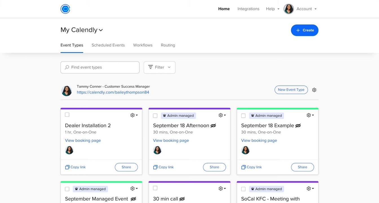Screen dimensions: 379x203
Task: Click hidden-eye icon next to September 18 Afternoon
Action: [213, 125]
